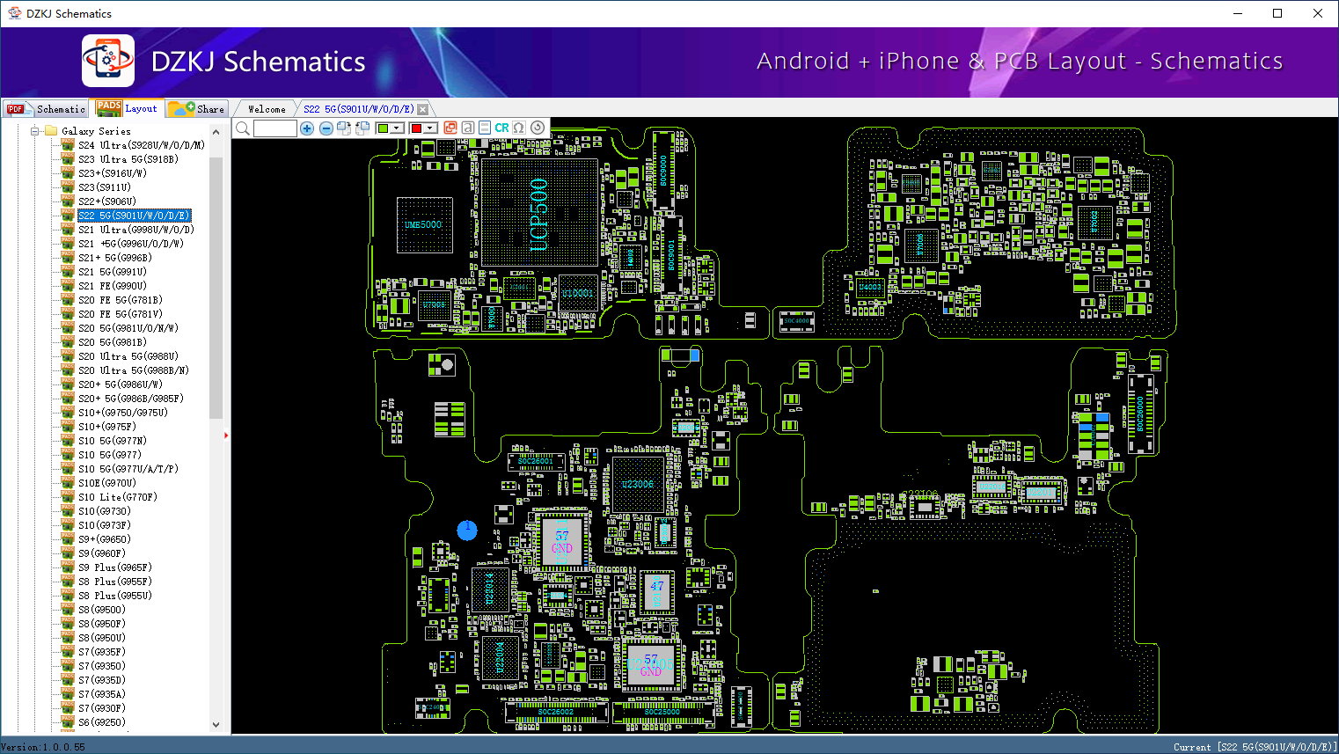Select S6(G9250) at the list bottom
1339x754 pixels.
pos(102,722)
